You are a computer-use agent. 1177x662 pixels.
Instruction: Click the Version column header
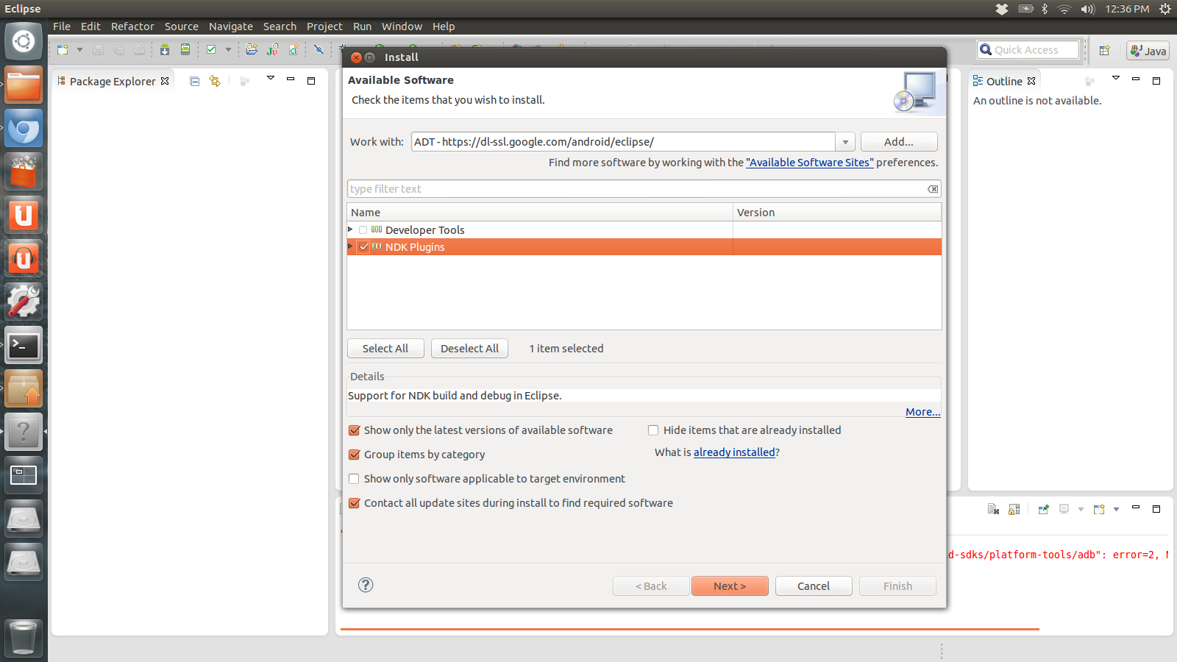pyautogui.click(x=837, y=212)
